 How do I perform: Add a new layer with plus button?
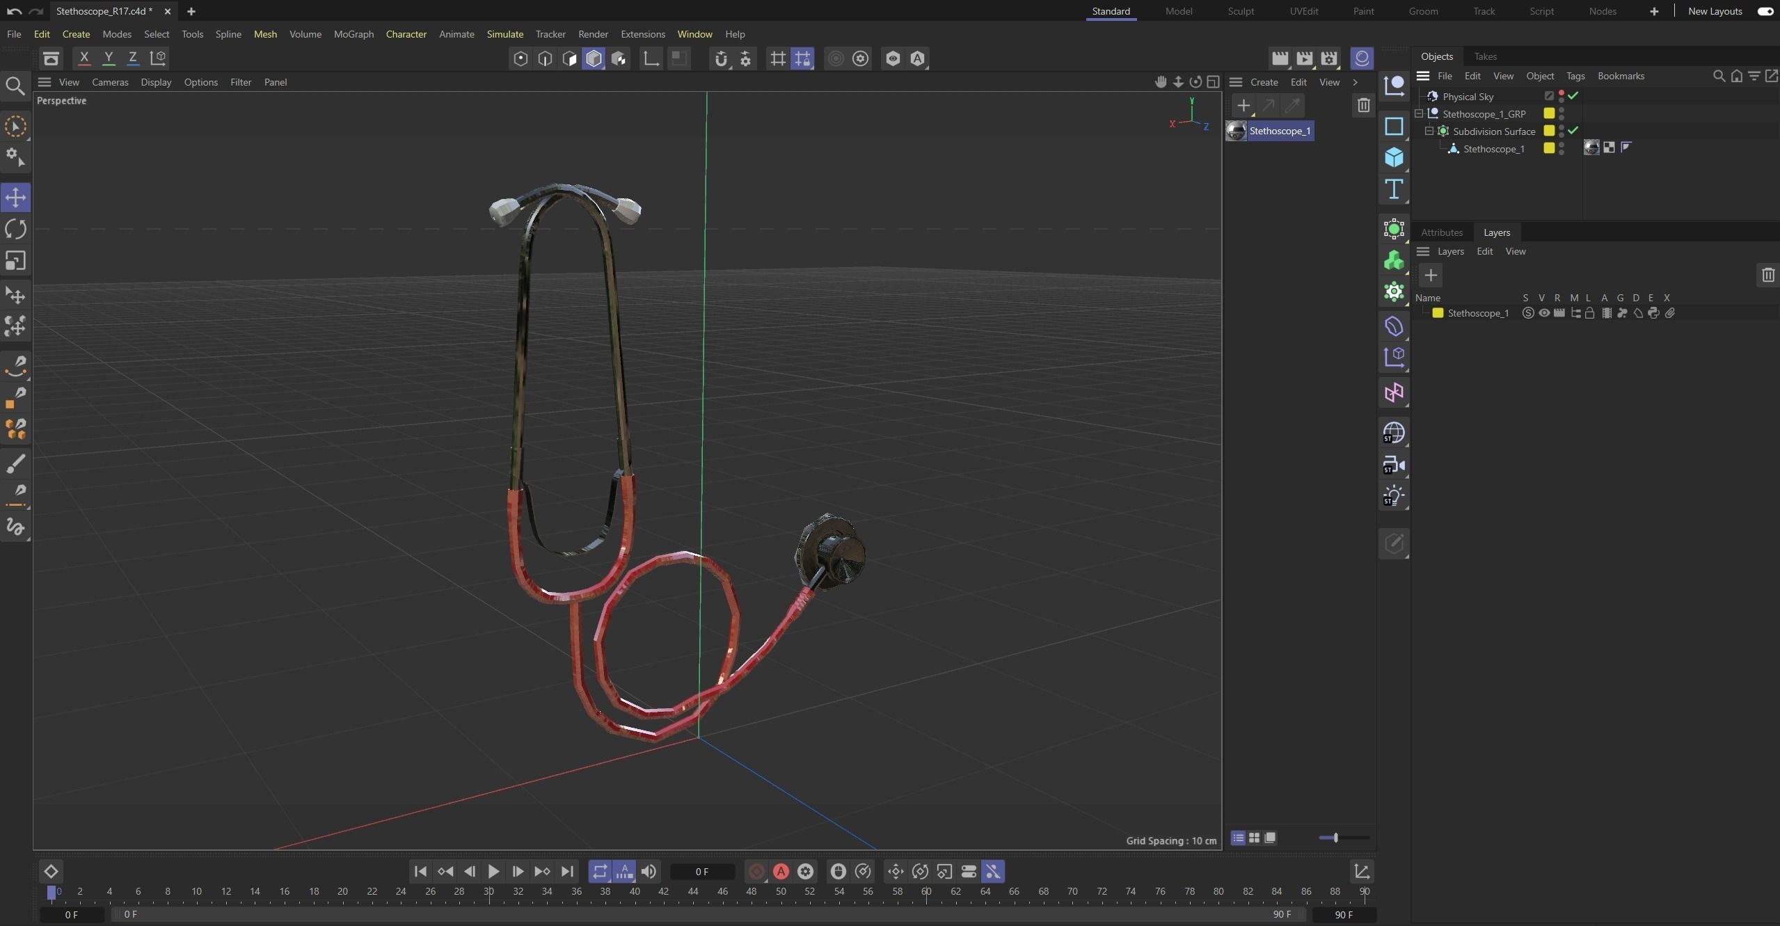click(x=1431, y=276)
